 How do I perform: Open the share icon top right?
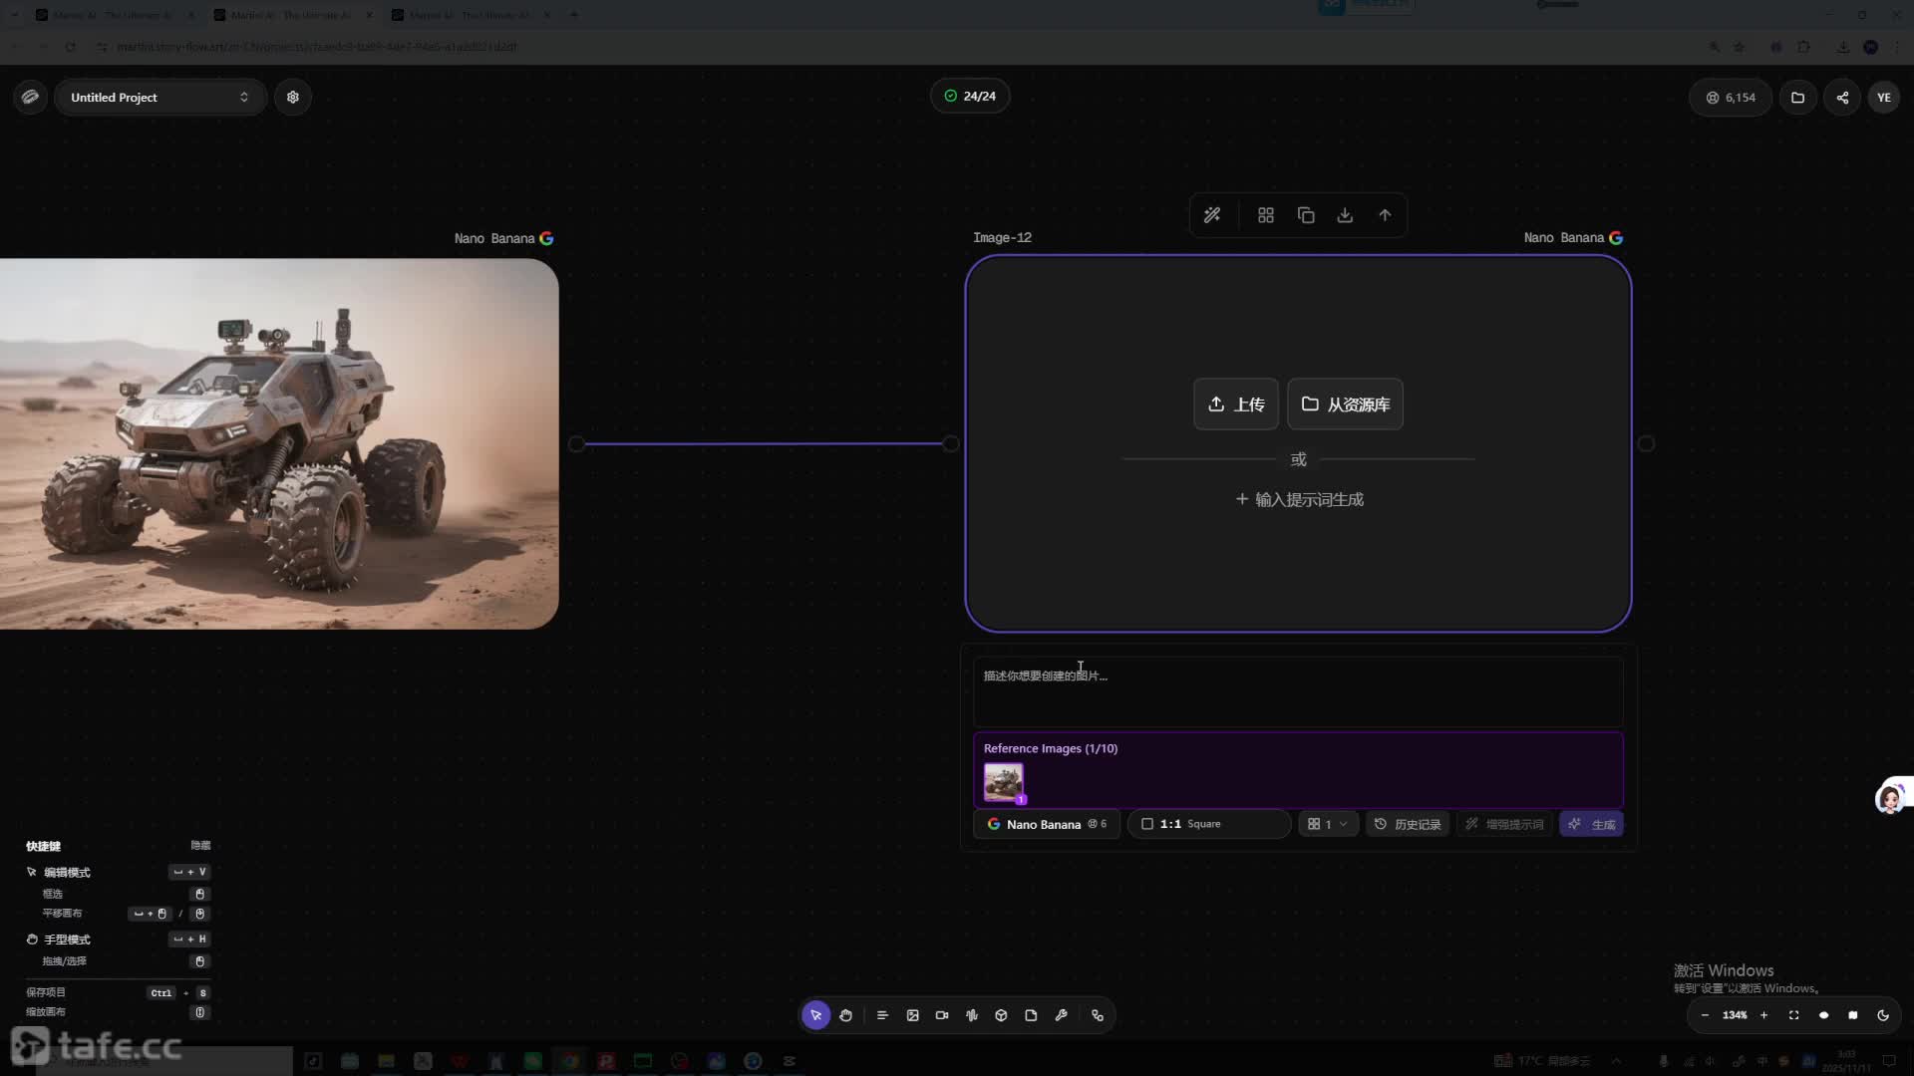coord(1842,98)
